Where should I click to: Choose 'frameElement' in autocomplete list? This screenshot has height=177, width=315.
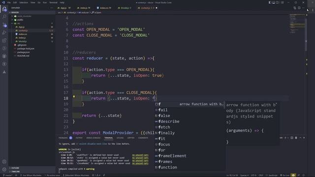189,156
